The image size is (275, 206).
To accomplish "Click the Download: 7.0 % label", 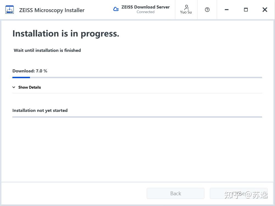I will pyautogui.click(x=30, y=71).
